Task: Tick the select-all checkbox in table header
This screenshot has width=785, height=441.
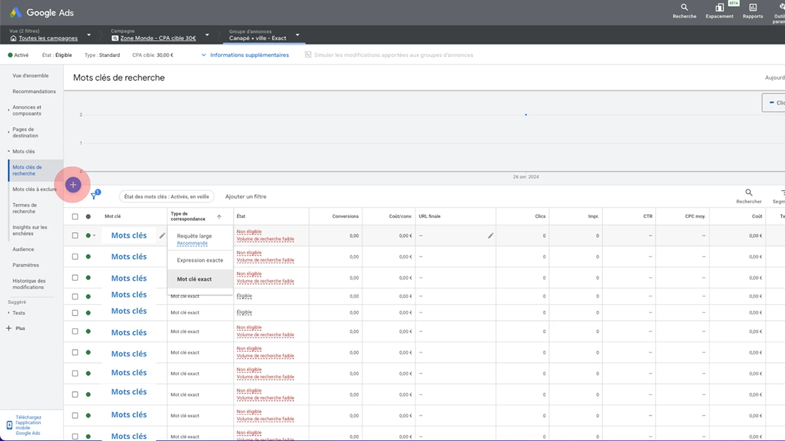Action: (75, 217)
